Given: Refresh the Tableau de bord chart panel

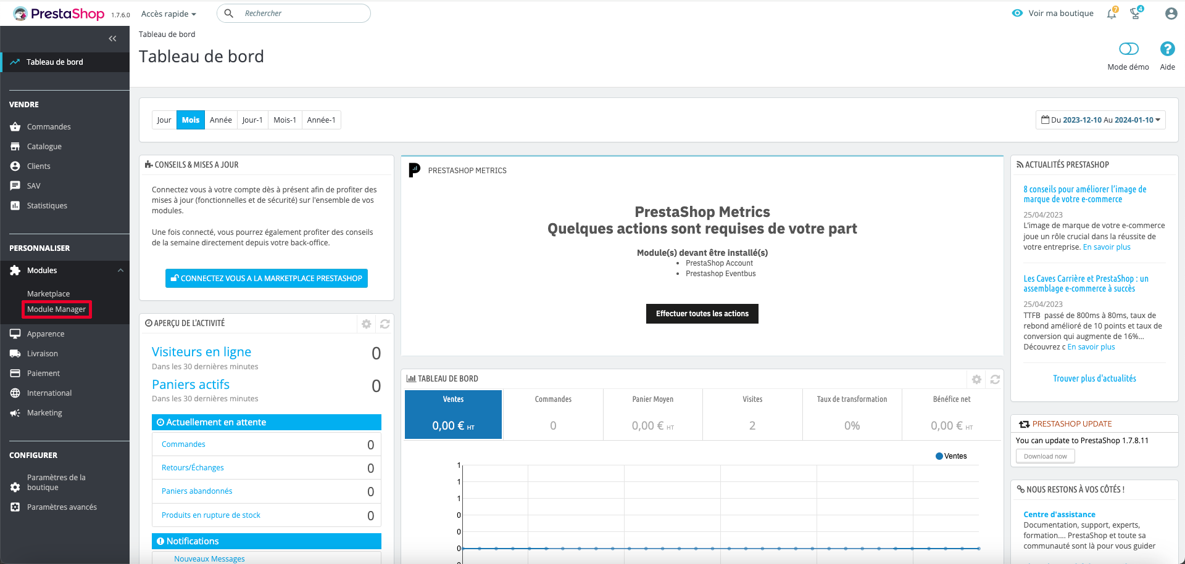Looking at the screenshot, I should (995, 379).
